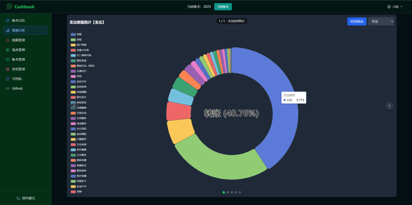Click the 流水管理 dollar circle icon

coord(8,50)
